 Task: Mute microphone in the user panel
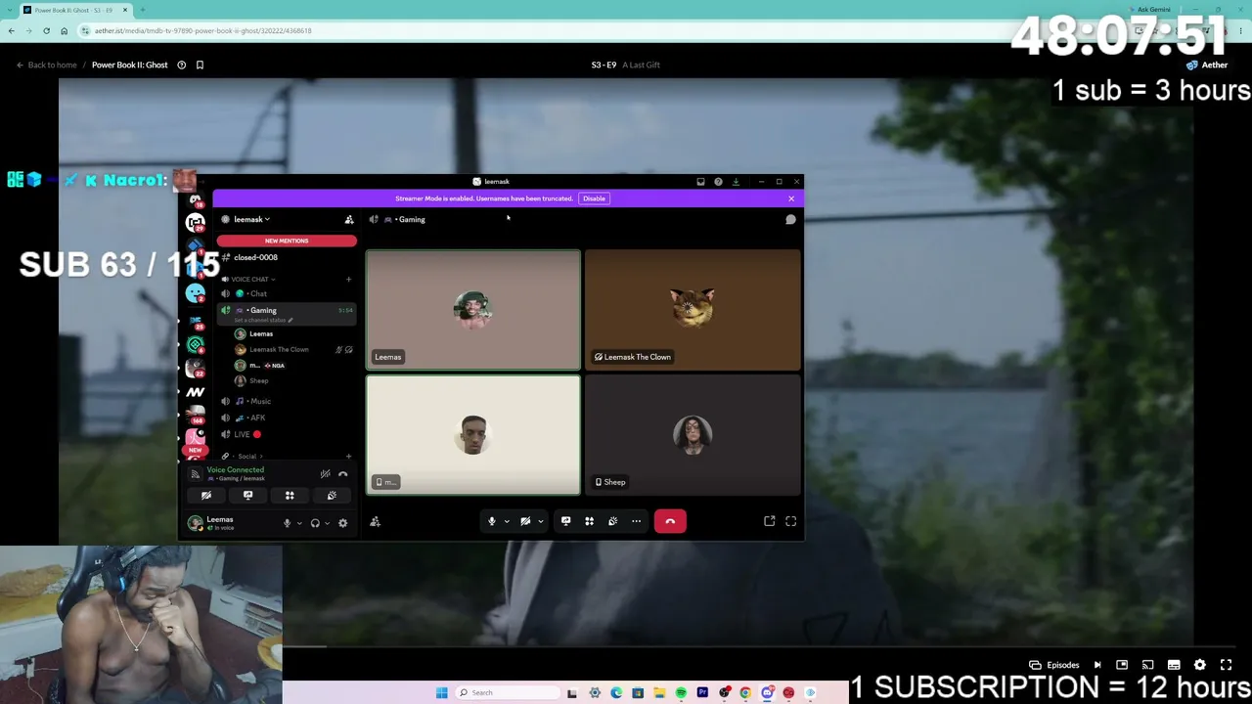(287, 523)
